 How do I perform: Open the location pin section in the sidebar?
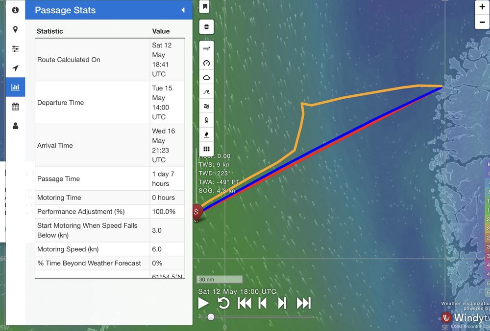pos(15,30)
